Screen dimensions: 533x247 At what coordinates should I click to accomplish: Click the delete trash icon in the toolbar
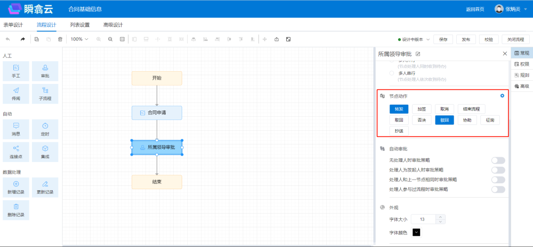60,39
